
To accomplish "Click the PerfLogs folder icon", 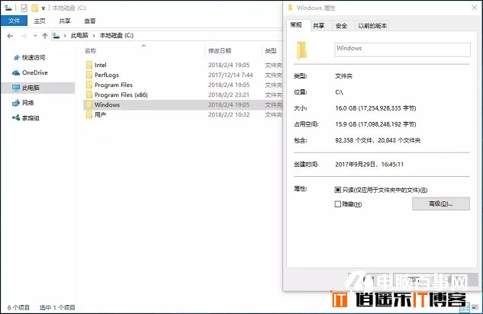I will 89,75.
